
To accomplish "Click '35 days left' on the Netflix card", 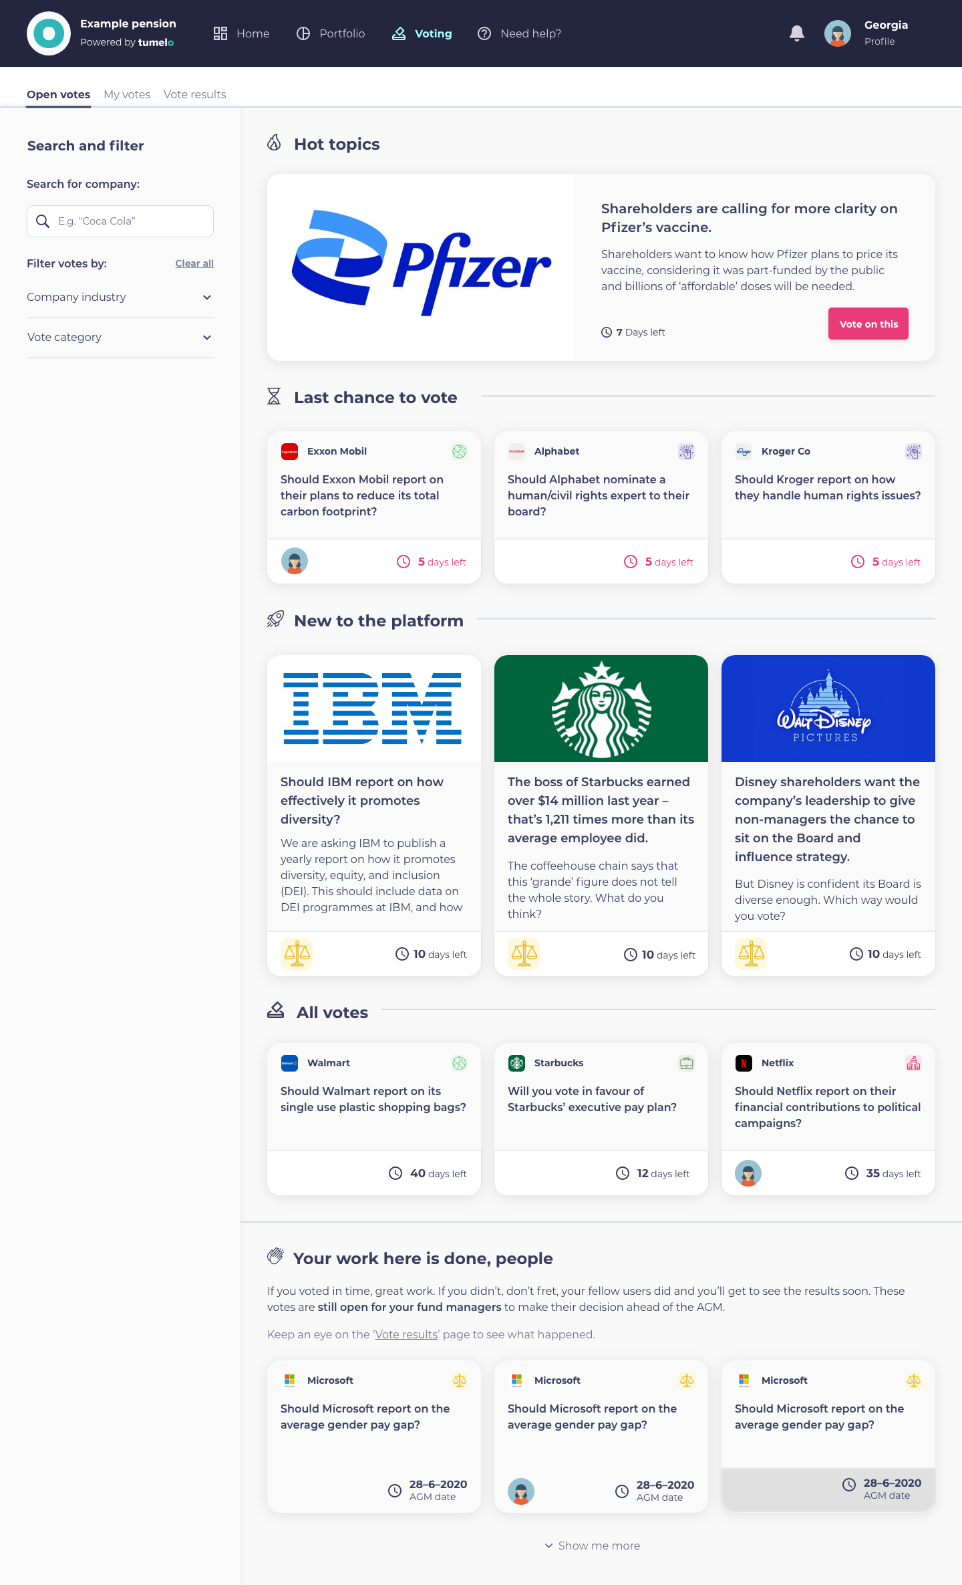I will pos(883,1173).
